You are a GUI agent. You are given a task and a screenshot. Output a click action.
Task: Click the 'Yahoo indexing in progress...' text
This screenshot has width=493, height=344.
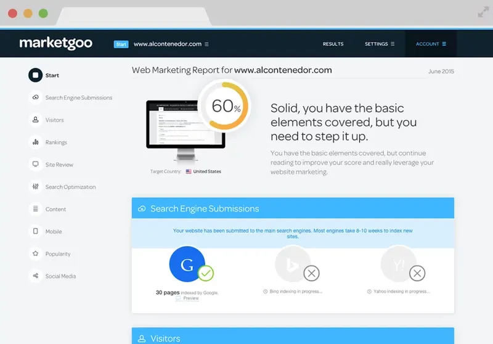(402, 292)
